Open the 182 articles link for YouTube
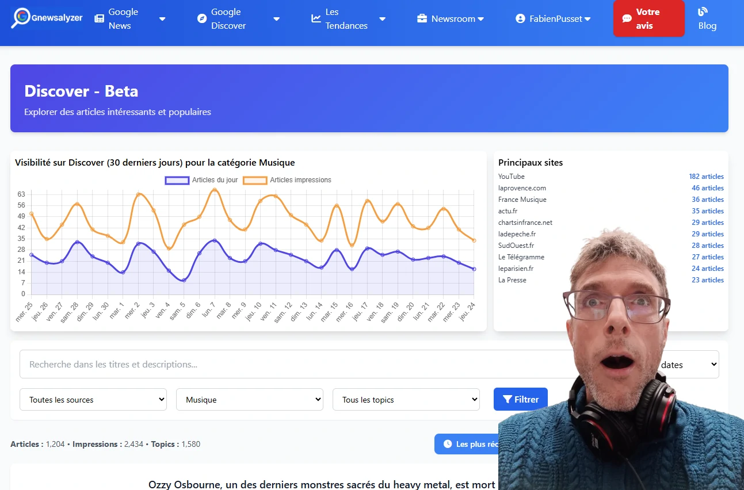Screen dimensions: 744x490 [707, 177]
